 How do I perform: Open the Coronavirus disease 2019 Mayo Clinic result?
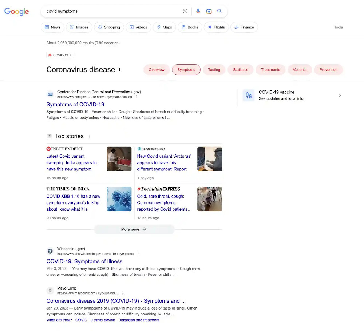pos(116,301)
